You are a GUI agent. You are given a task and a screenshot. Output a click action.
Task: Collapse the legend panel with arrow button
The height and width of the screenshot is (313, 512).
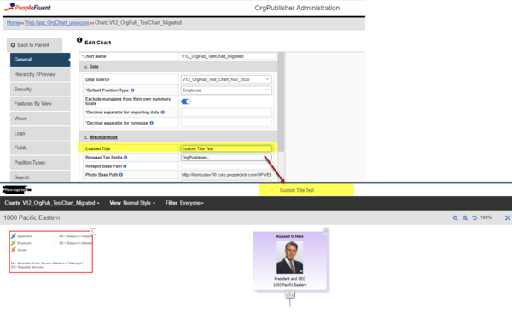coord(93,231)
